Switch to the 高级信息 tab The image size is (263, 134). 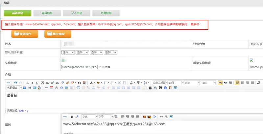[47, 13]
